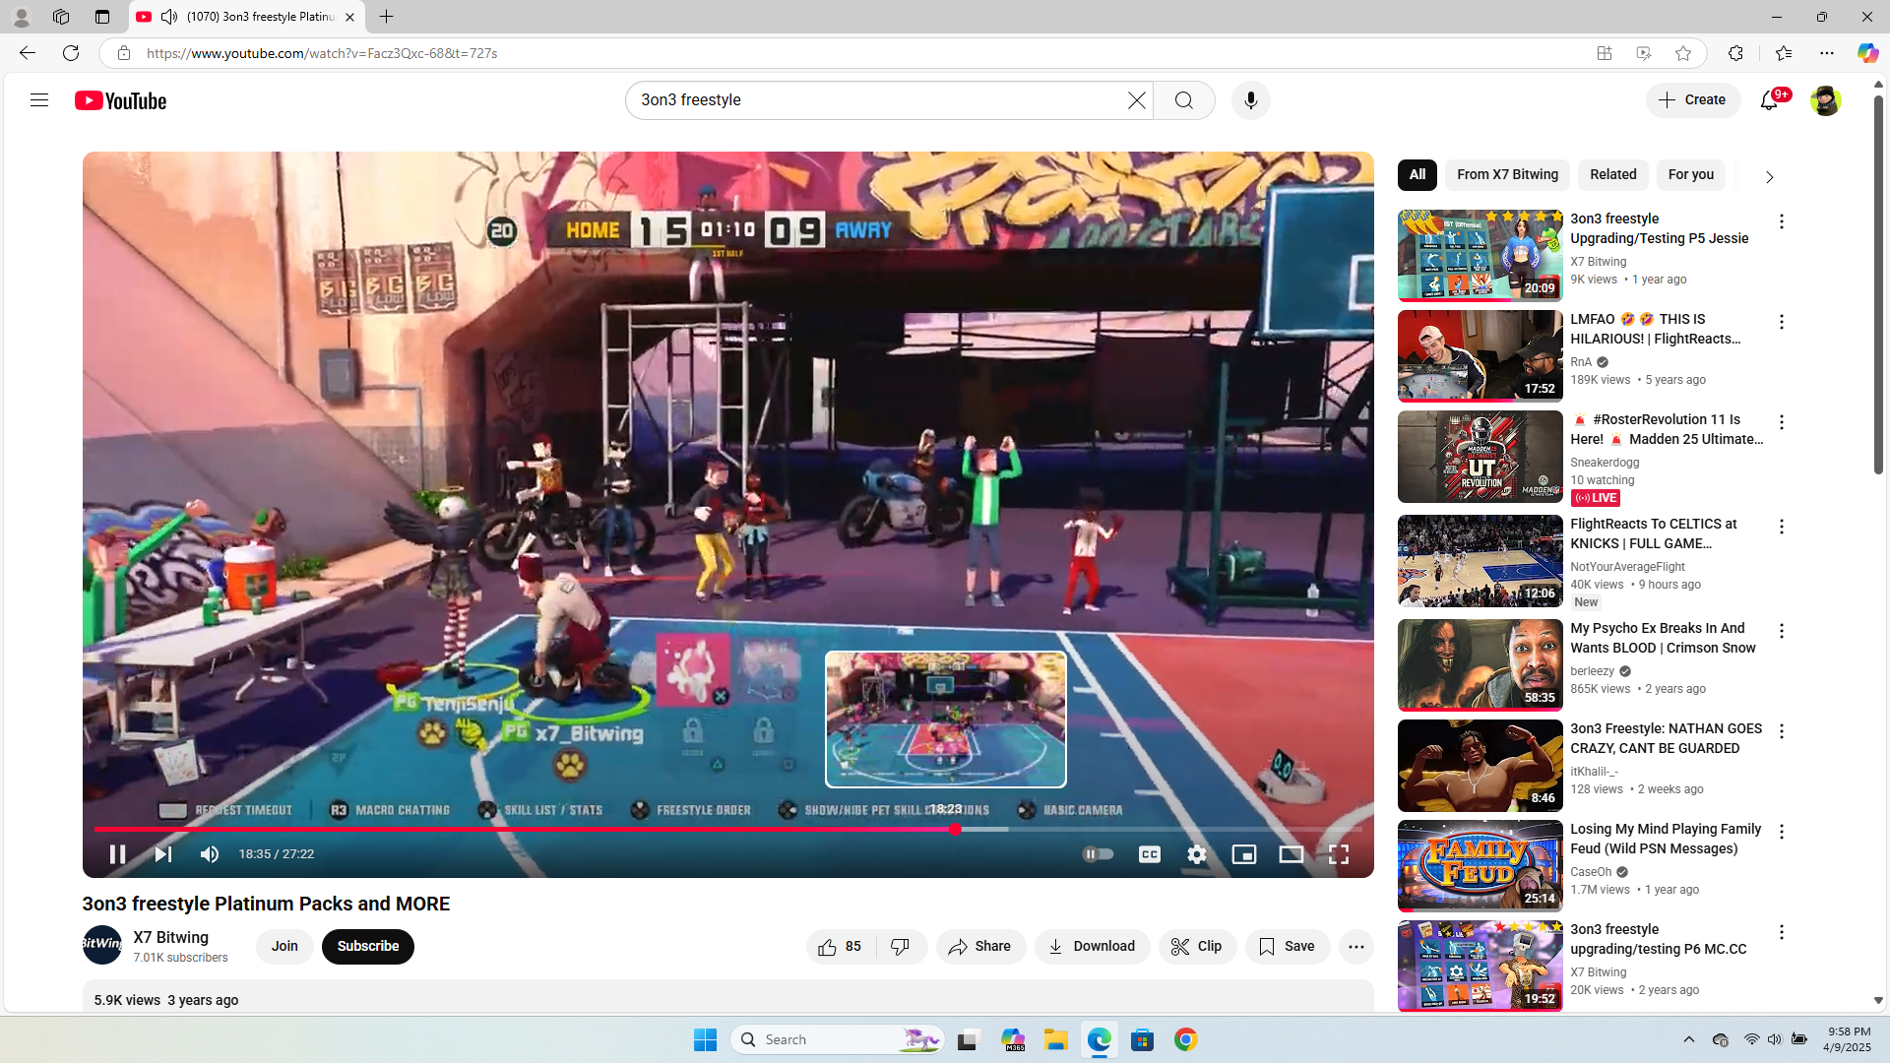Subscribe to X7 Bitwing channel
Screen dimensions: 1890x1063
click(368, 947)
